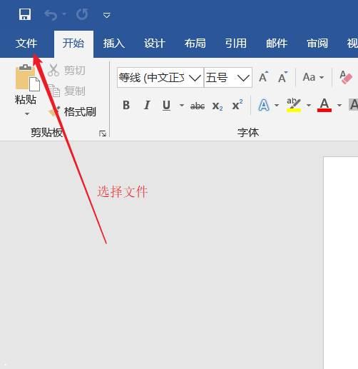
Task: Click the Redo circular arrow icon
Action: click(82, 15)
